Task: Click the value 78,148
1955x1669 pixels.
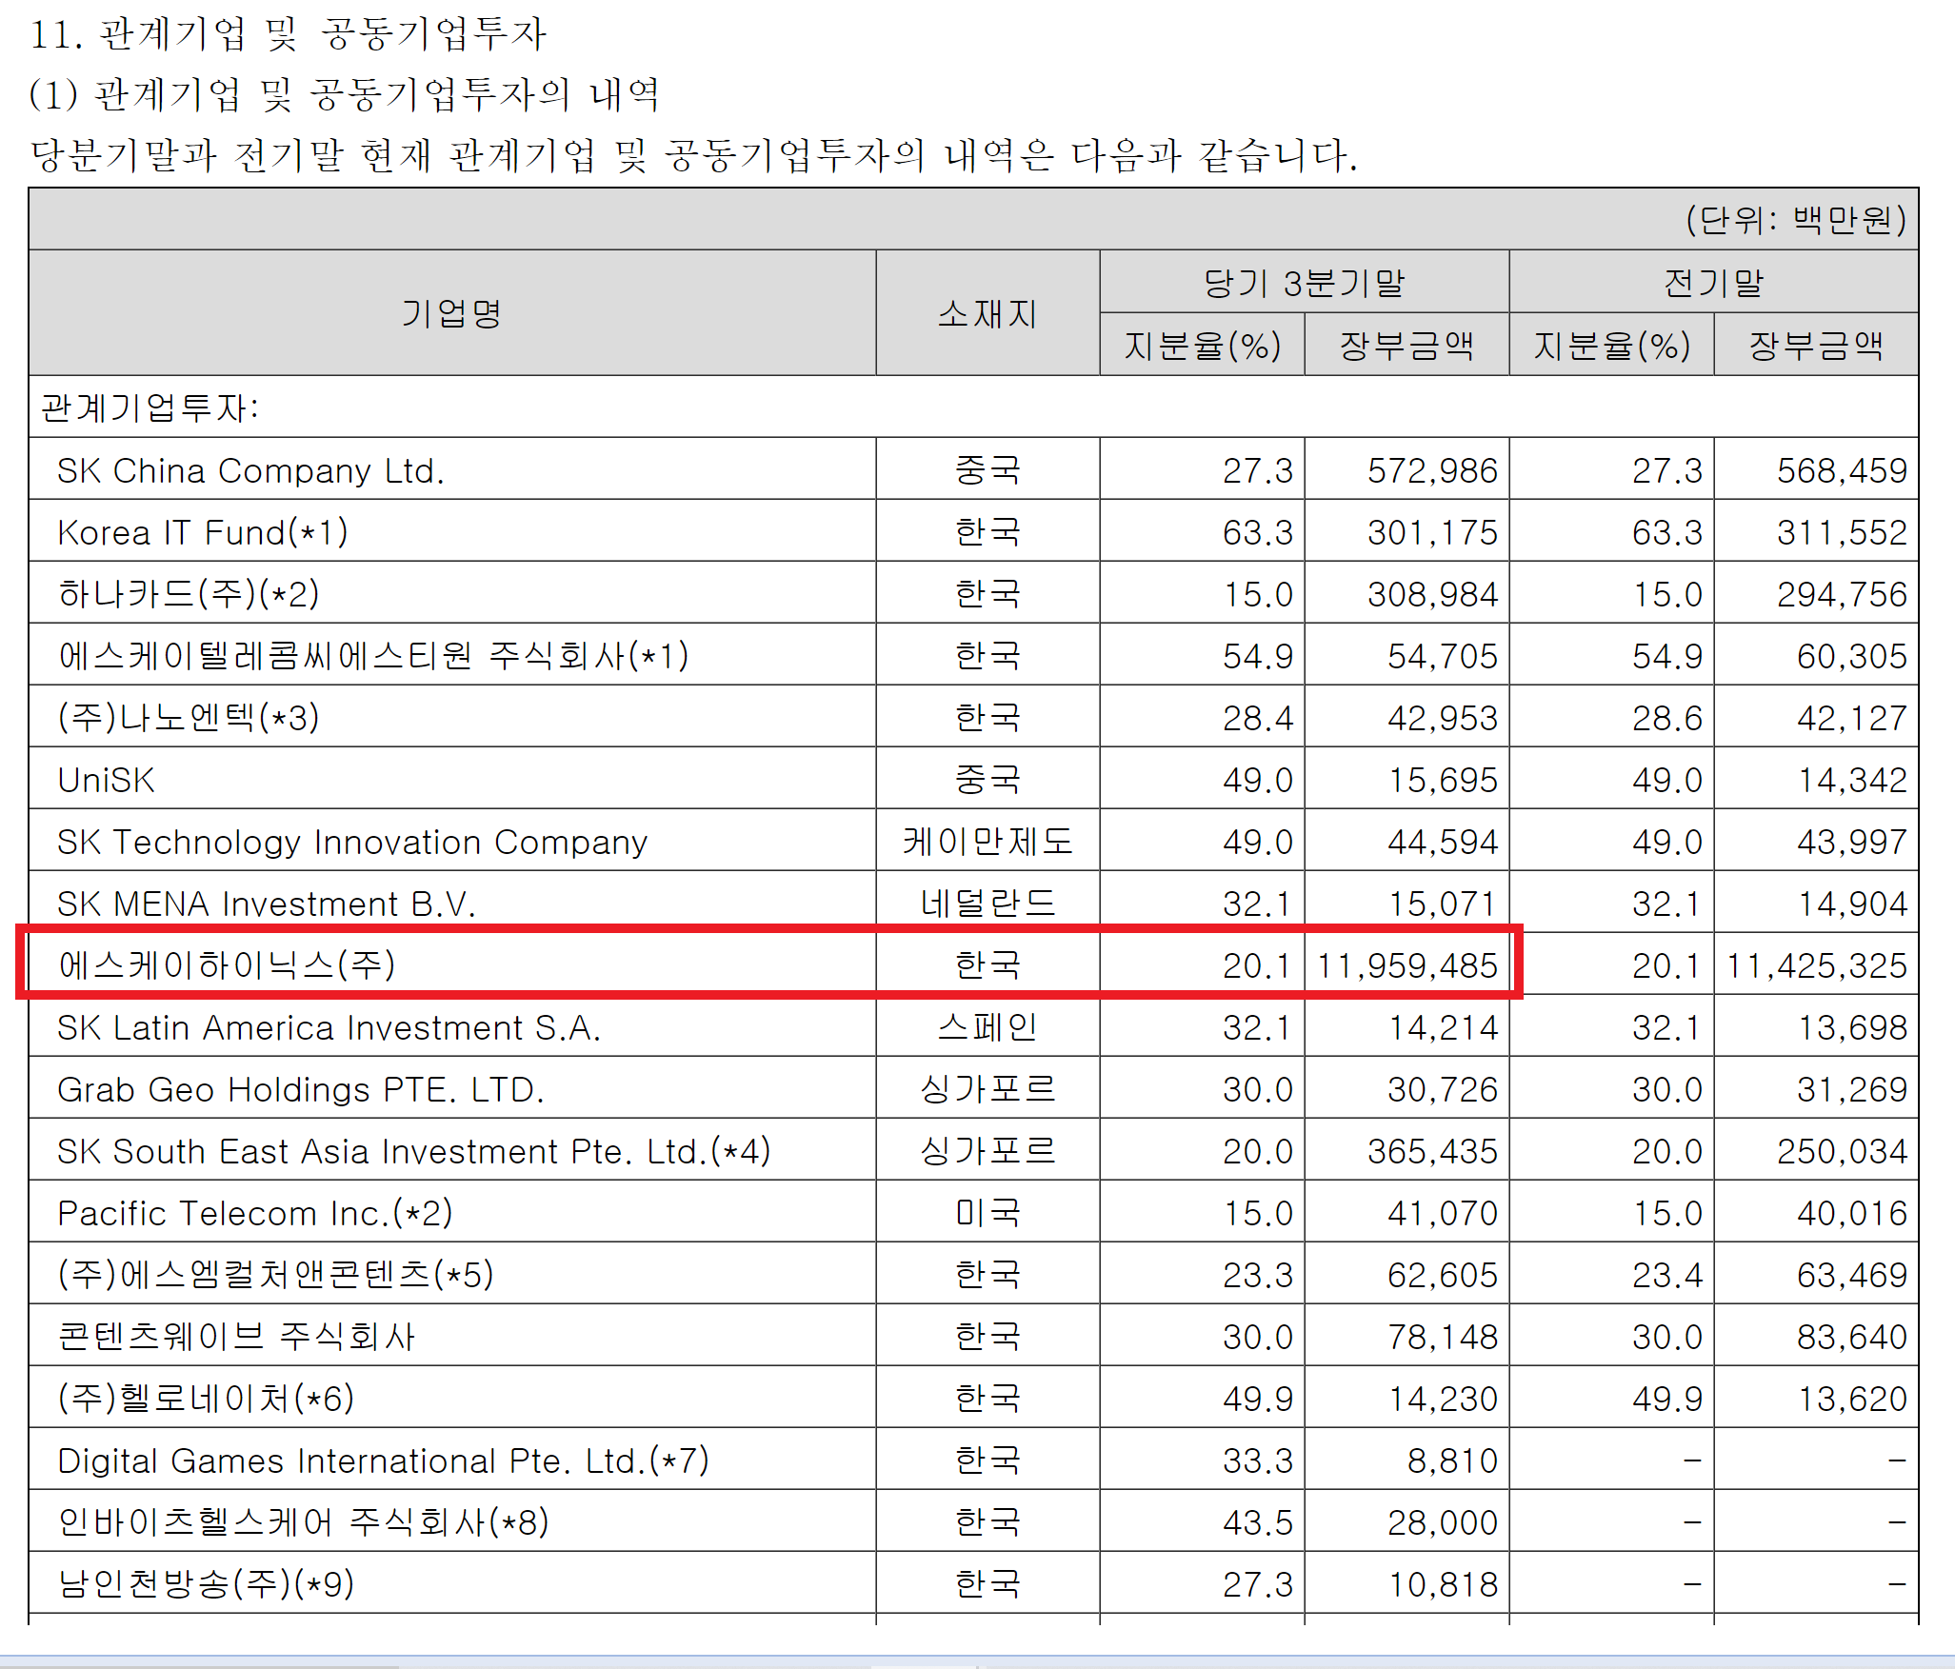Action: coord(1442,1337)
